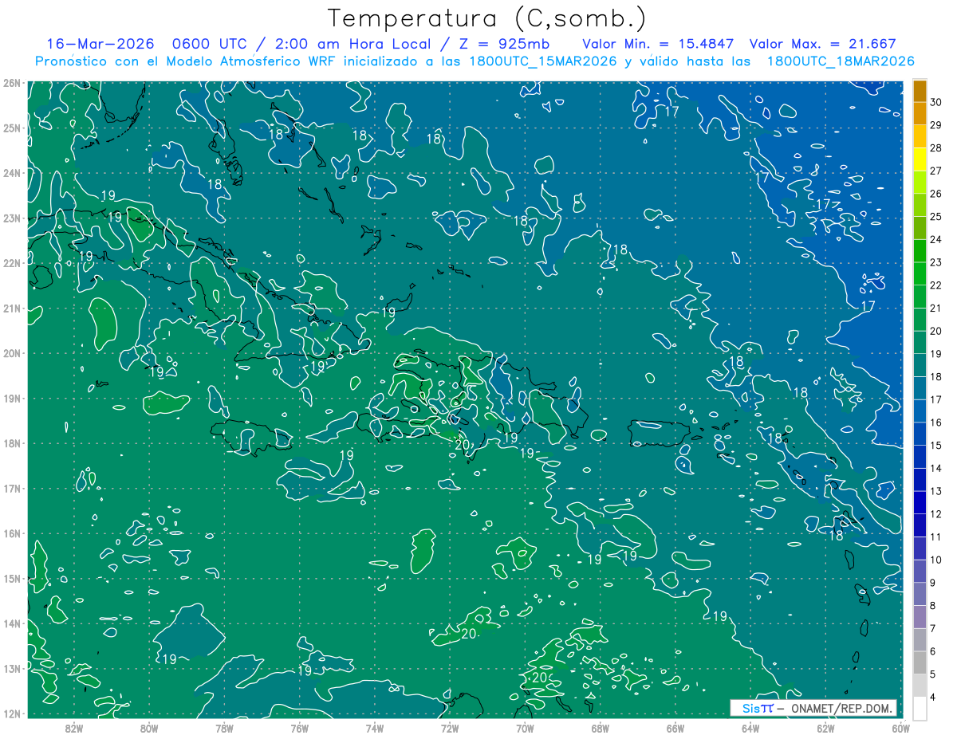Image resolution: width=957 pixels, height=739 pixels.
Task: Click the '30' label on the color scale
Action: 935,101
